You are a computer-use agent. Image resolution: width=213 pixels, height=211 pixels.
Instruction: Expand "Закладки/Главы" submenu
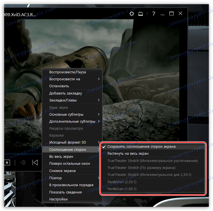click(x=72, y=100)
